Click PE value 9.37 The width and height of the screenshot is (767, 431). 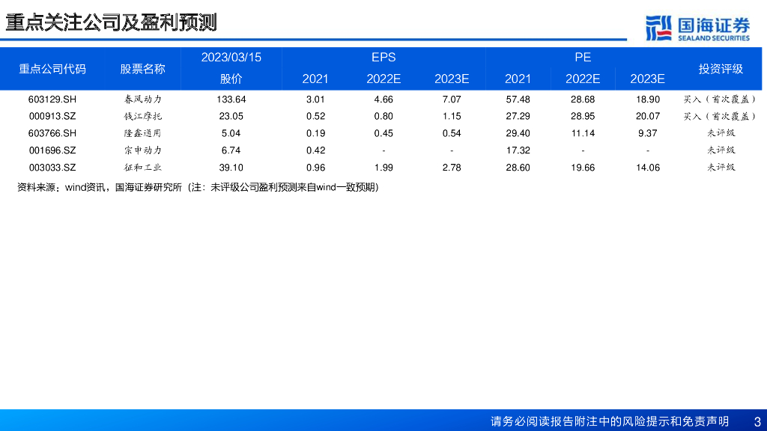coord(648,133)
